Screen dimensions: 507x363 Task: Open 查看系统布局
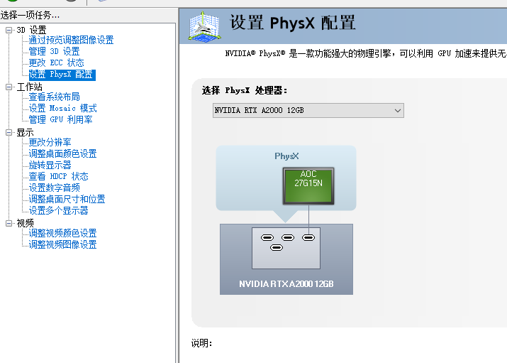54,97
